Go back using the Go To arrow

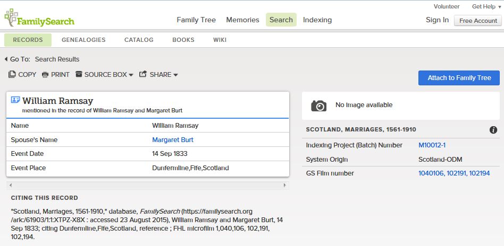click(6, 59)
